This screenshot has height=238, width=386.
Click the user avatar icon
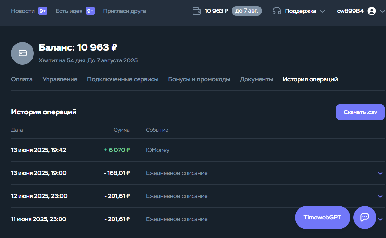coord(371,11)
